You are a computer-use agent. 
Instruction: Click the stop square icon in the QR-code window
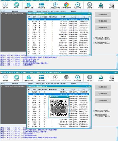click(x=78, y=77)
